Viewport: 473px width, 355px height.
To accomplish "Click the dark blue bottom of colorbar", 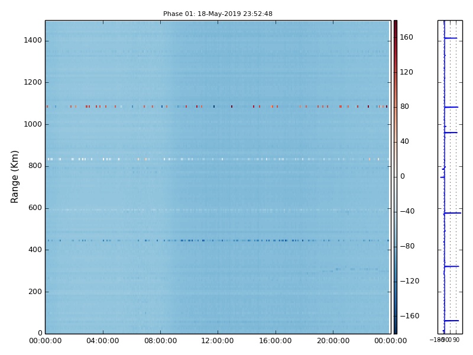I will coord(396,330).
